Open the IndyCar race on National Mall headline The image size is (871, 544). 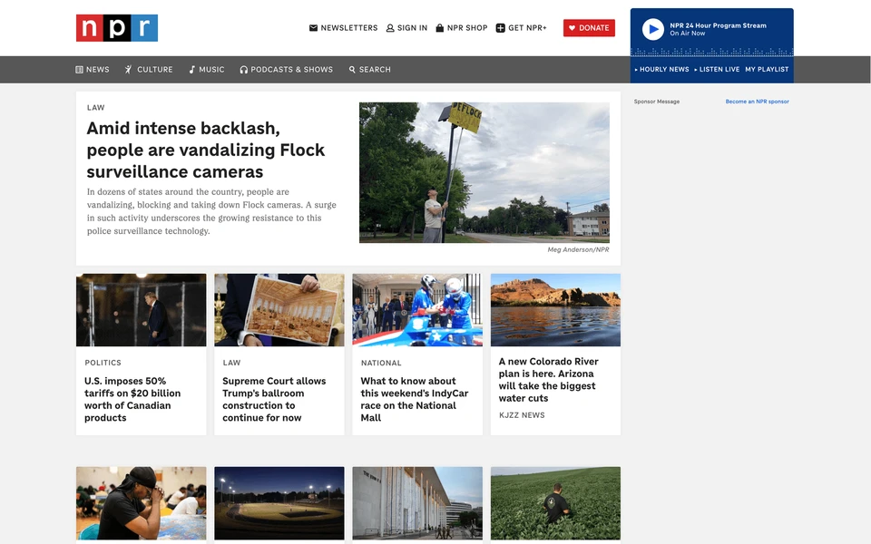coord(415,399)
